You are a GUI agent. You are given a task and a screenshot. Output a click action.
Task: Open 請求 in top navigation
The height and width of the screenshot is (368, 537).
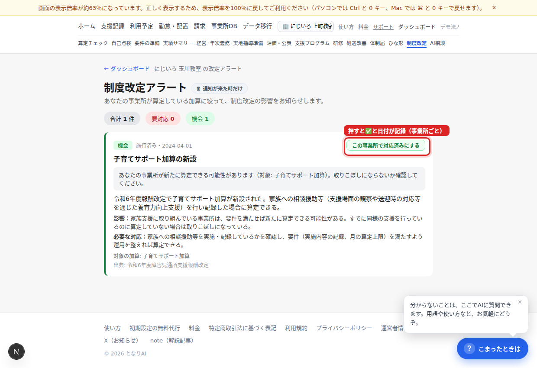pos(200,26)
